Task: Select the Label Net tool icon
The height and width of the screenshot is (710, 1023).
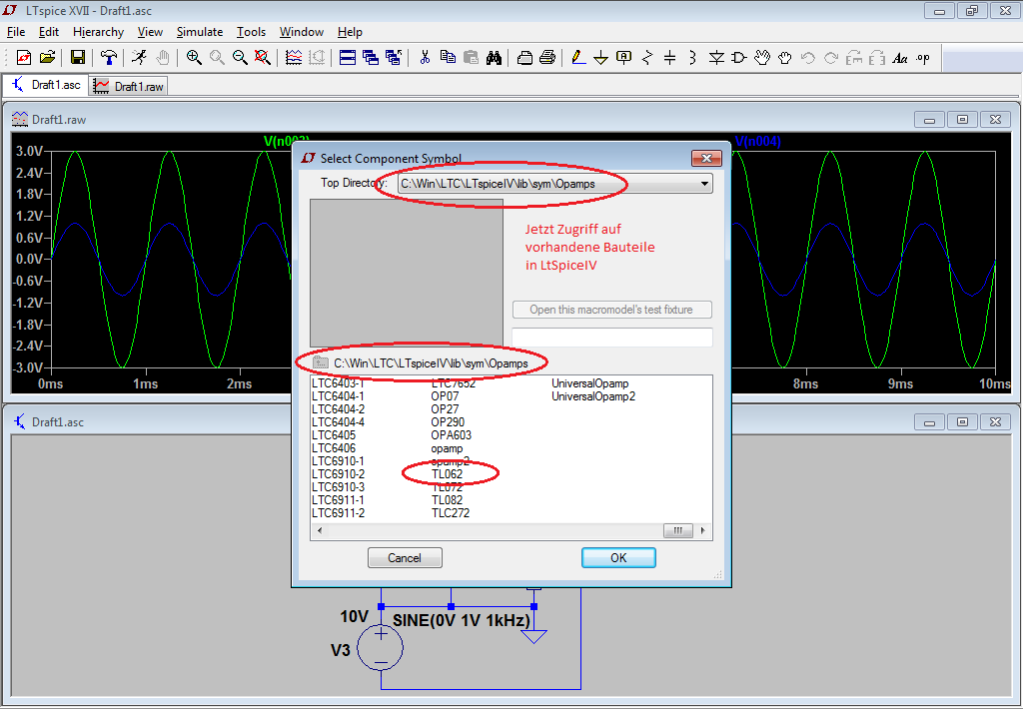Action: point(623,58)
